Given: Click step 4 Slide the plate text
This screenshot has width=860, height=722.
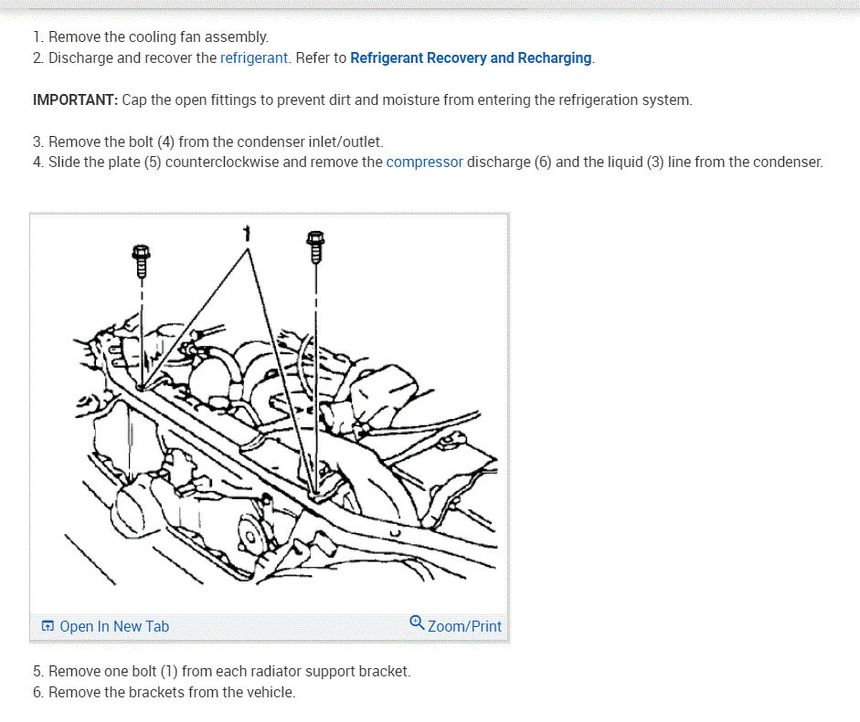Looking at the screenshot, I should (x=428, y=162).
